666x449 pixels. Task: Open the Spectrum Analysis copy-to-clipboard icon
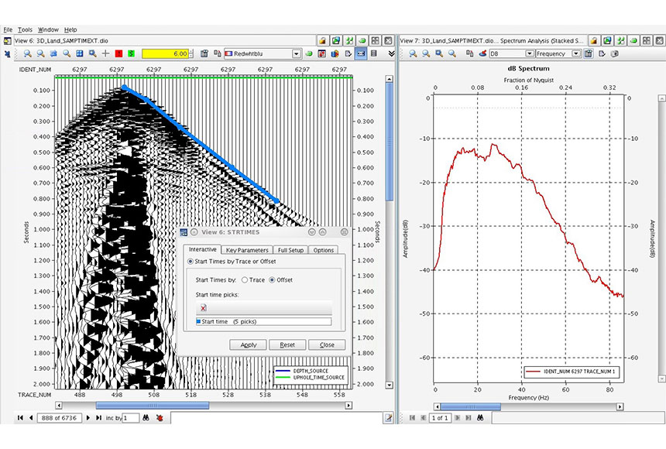point(469,54)
